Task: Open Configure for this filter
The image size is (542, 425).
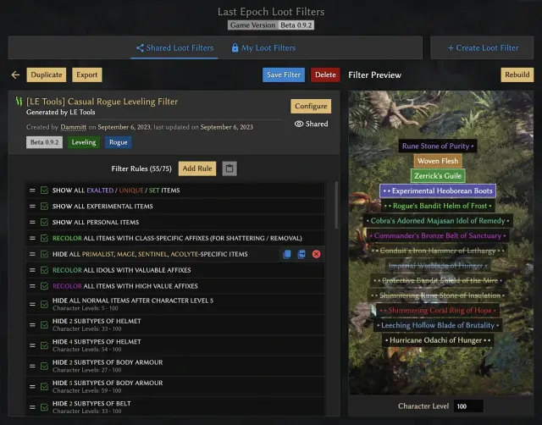Action: [x=311, y=106]
